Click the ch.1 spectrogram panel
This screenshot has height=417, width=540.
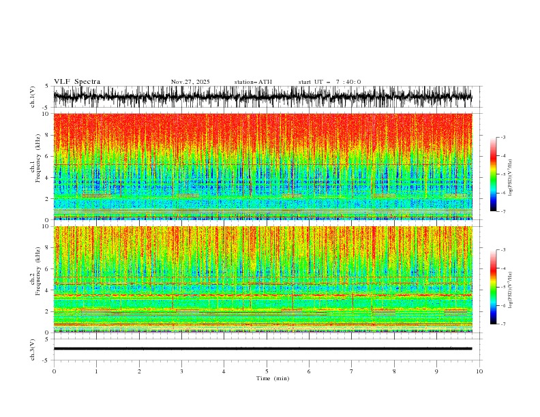(262, 166)
